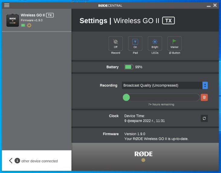Click the 'Battery' section label
Image resolution: width=221 pixels, height=173 pixels.
[x=112, y=67]
